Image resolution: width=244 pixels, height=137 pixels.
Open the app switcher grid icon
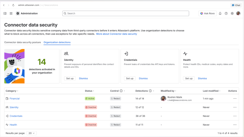pyautogui.click(x=11, y=13)
